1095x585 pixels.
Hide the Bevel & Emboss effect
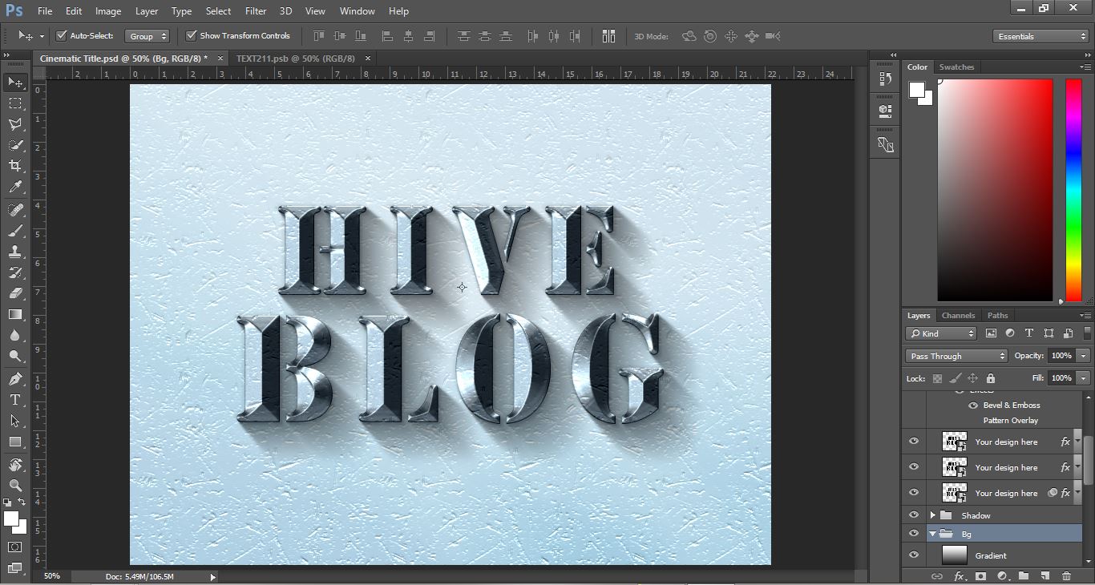[x=973, y=405]
